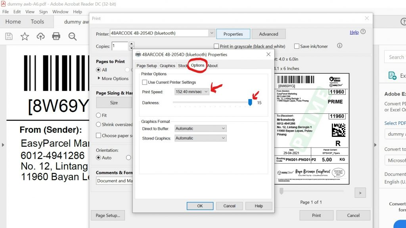Click the Acrobat PDF icon in title bar
This screenshot has width=406, height=228.
tap(3, 4)
